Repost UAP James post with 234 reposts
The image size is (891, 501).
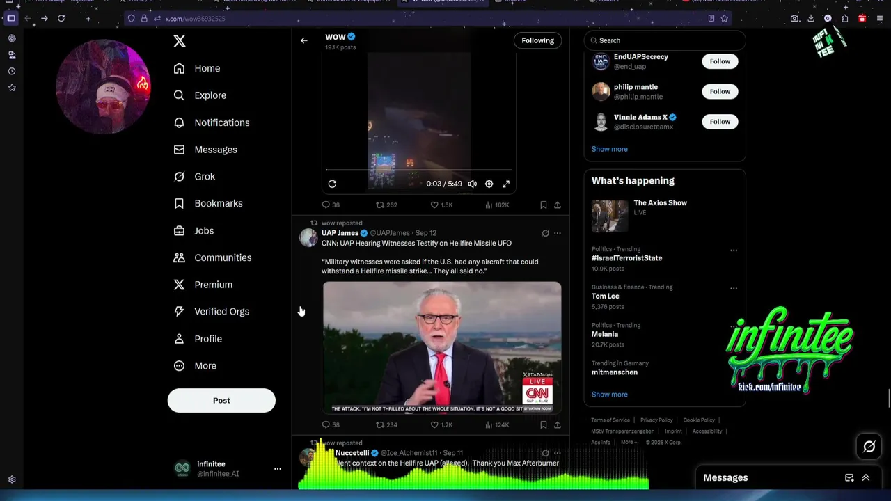click(x=386, y=424)
